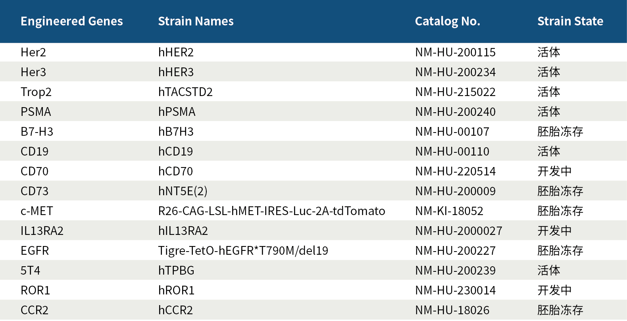This screenshot has width=627, height=321.
Task: Select the Trop2 gene cell
Action: [x=36, y=92]
